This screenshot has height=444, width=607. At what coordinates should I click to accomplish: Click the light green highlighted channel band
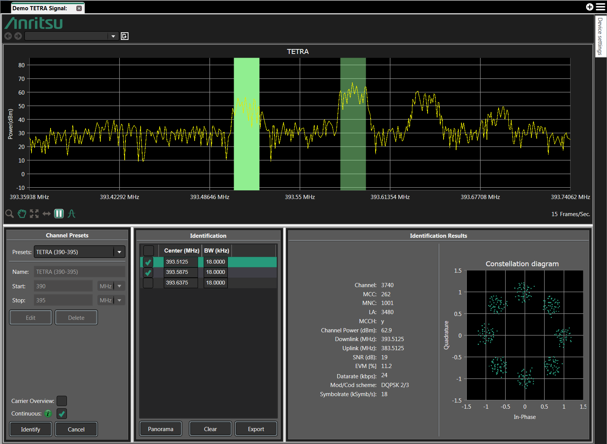coord(246,160)
